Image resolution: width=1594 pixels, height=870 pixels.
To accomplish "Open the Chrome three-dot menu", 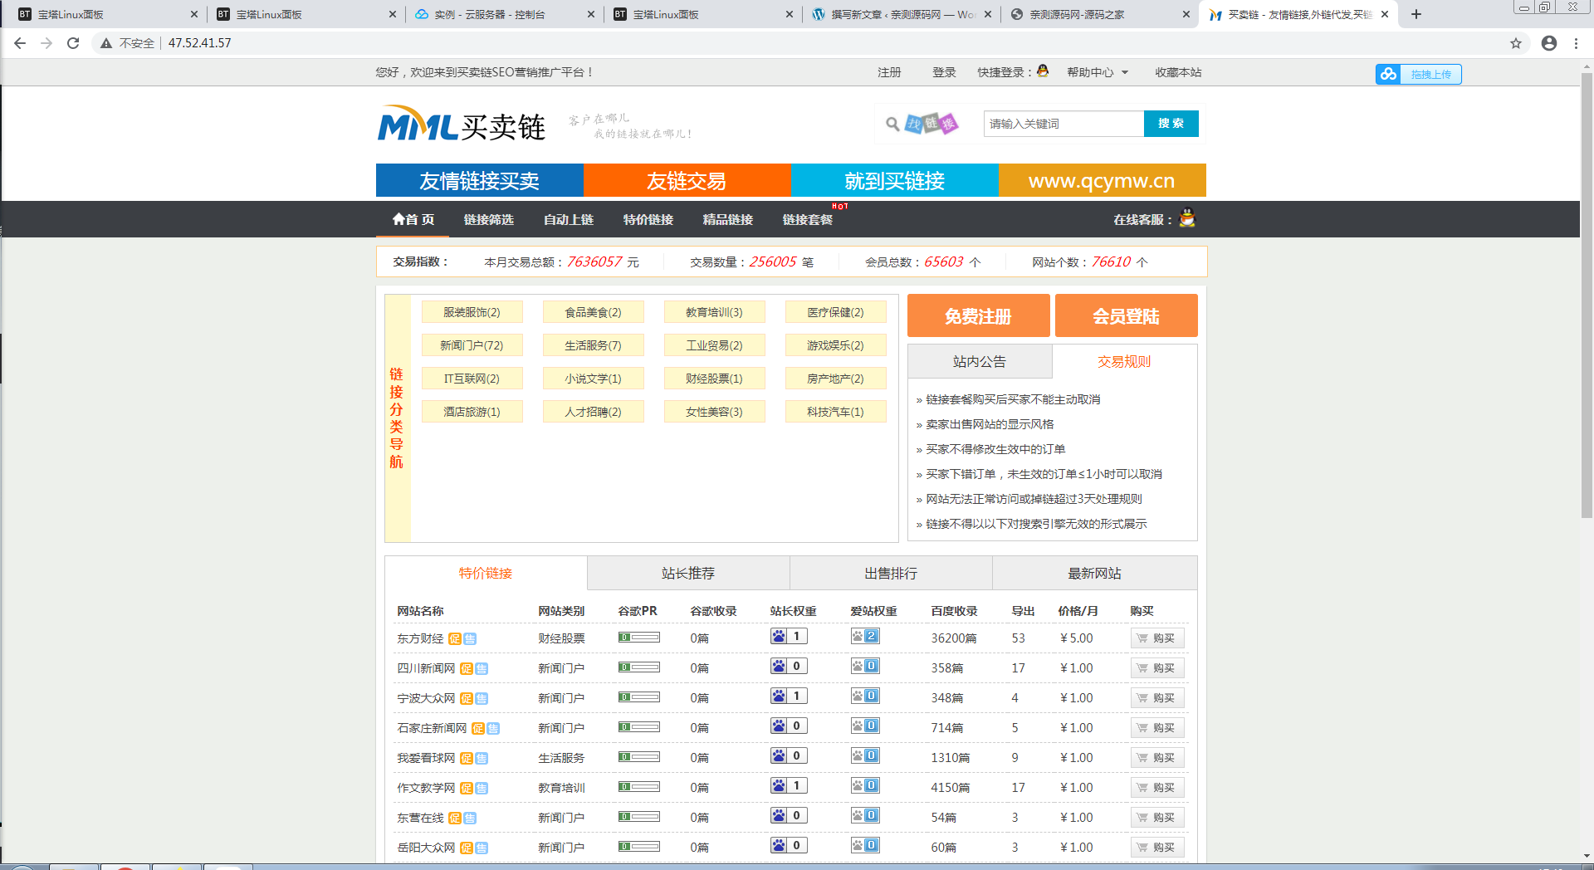I will [x=1576, y=43].
